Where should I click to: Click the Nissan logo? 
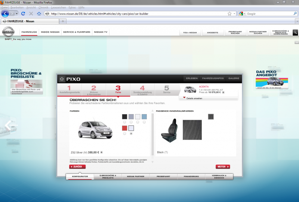[x=8, y=32]
